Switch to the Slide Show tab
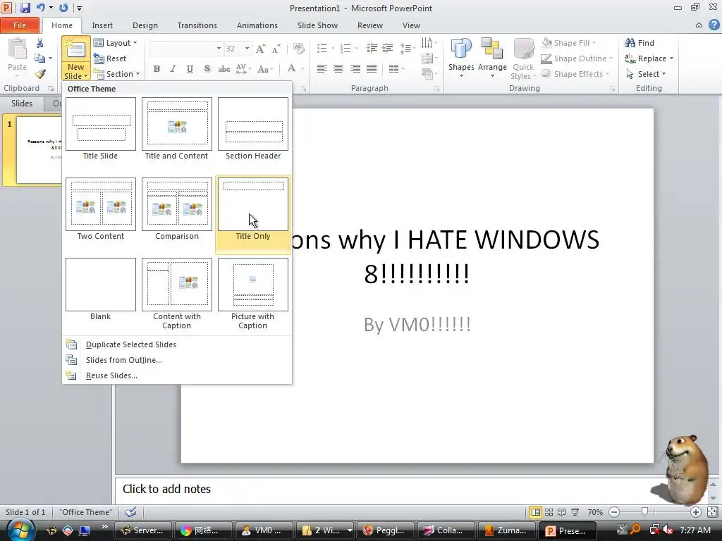The height and width of the screenshot is (541, 722). click(317, 25)
